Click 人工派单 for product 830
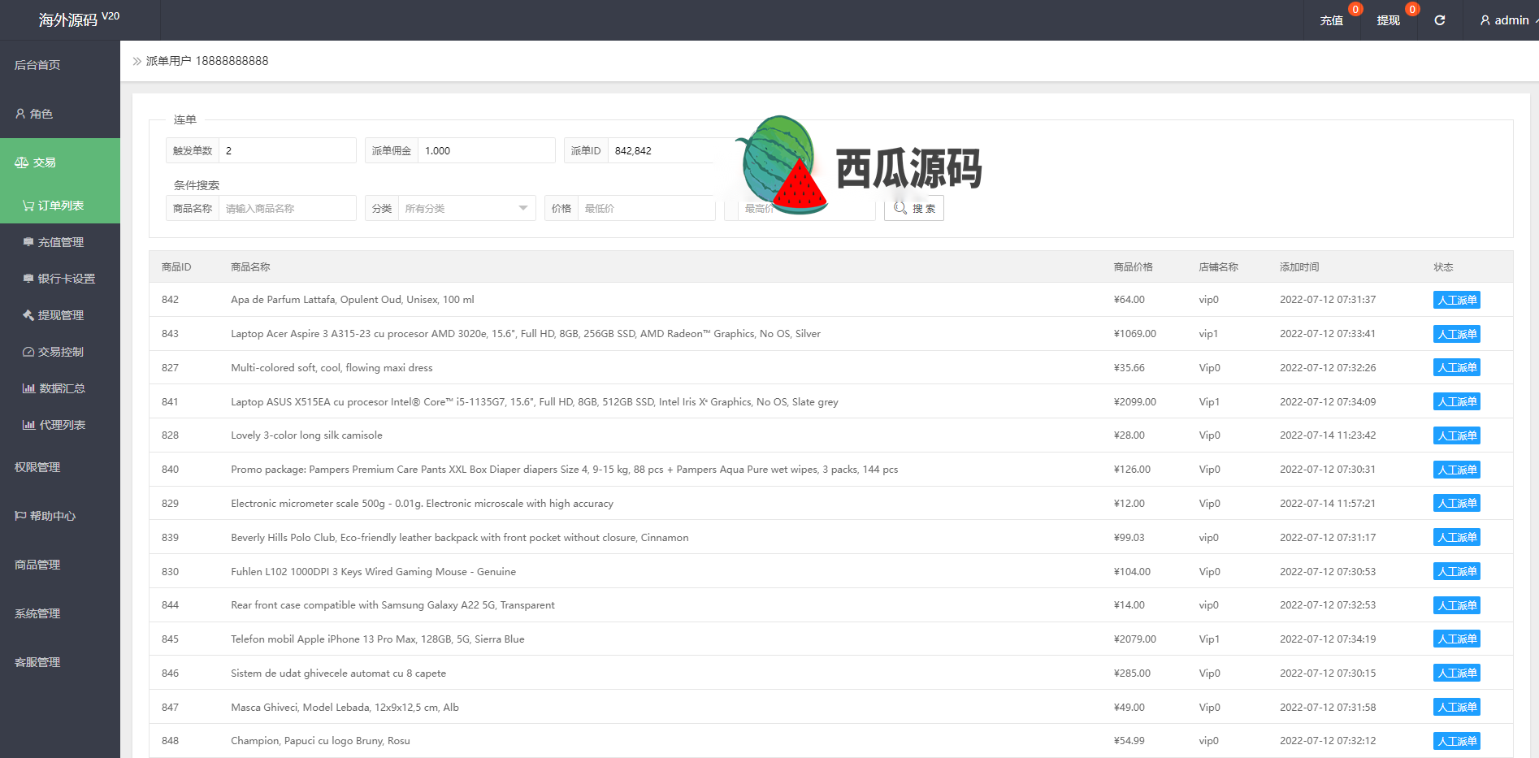Viewport: 1539px width, 758px height. point(1456,571)
